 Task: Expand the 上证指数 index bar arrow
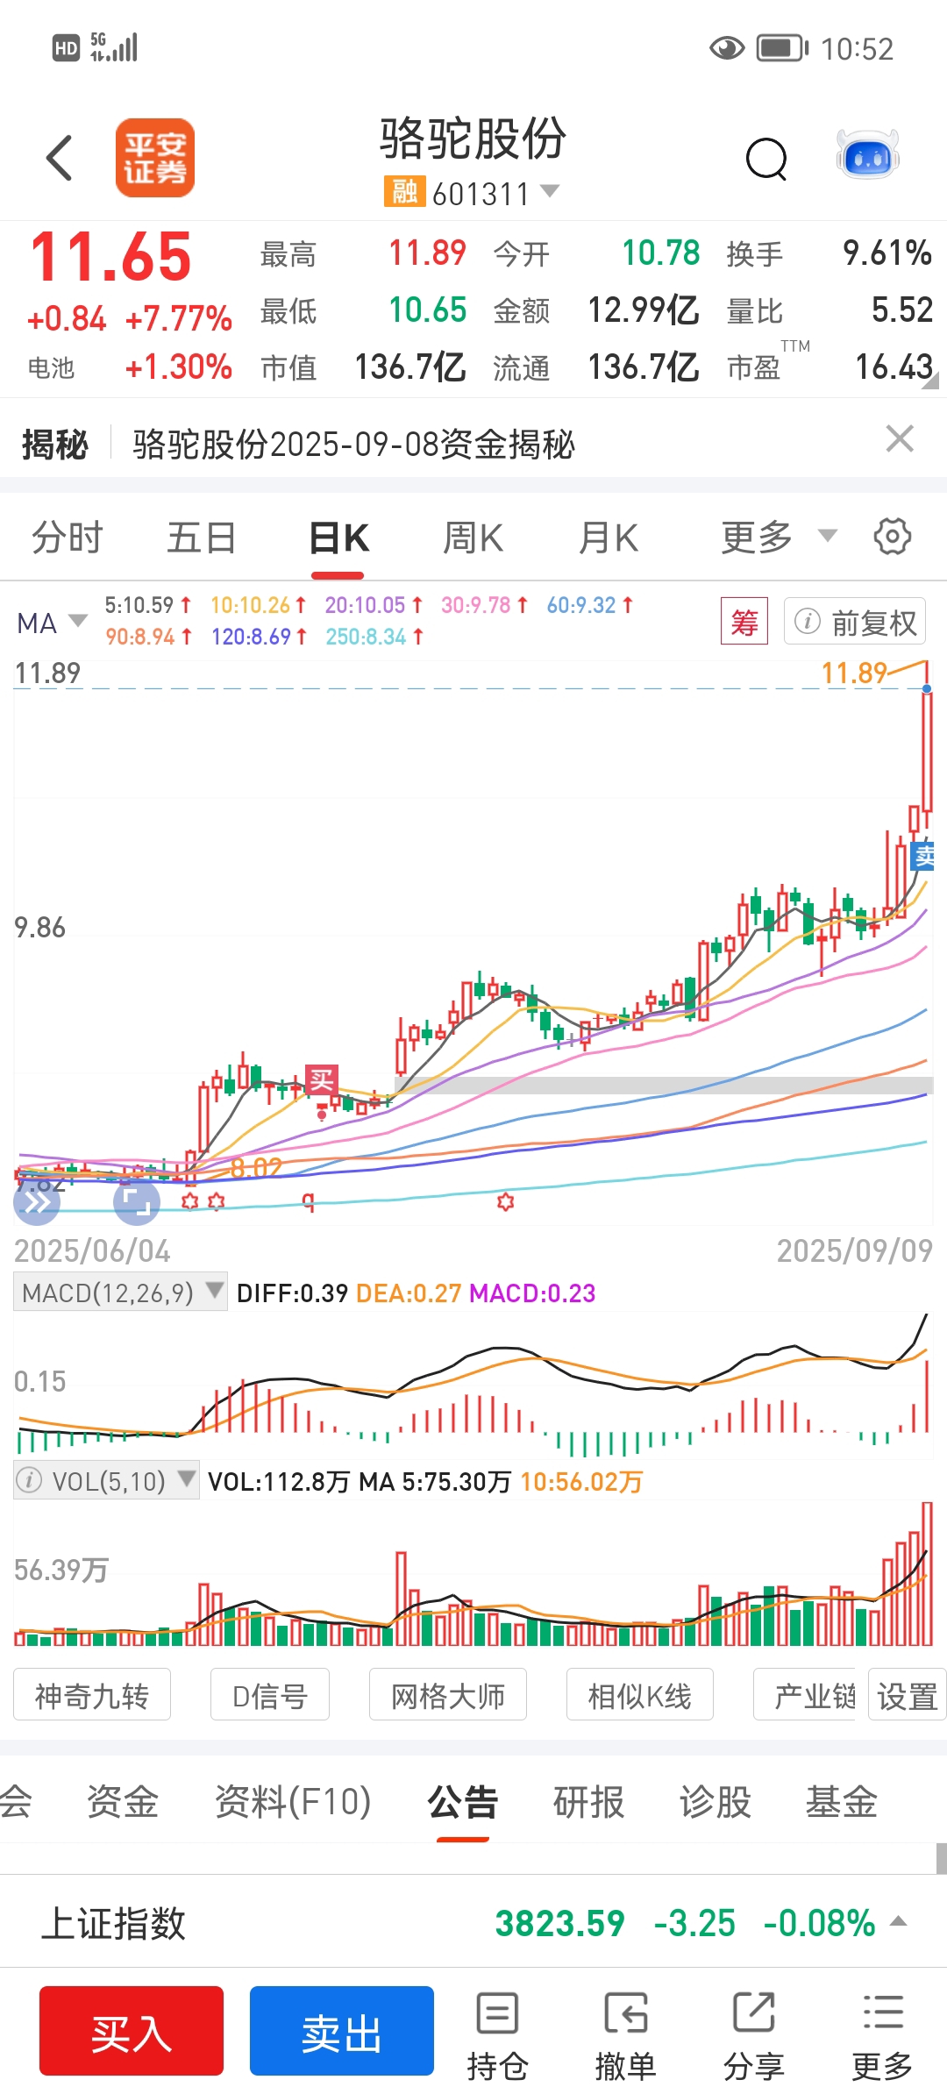click(x=898, y=1922)
